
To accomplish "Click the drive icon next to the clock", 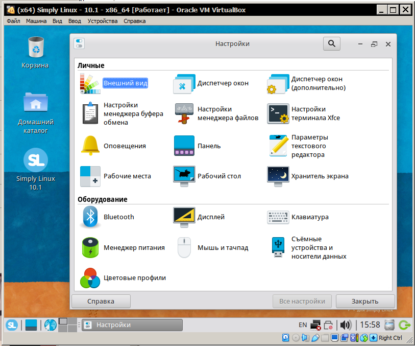I will (389, 325).
